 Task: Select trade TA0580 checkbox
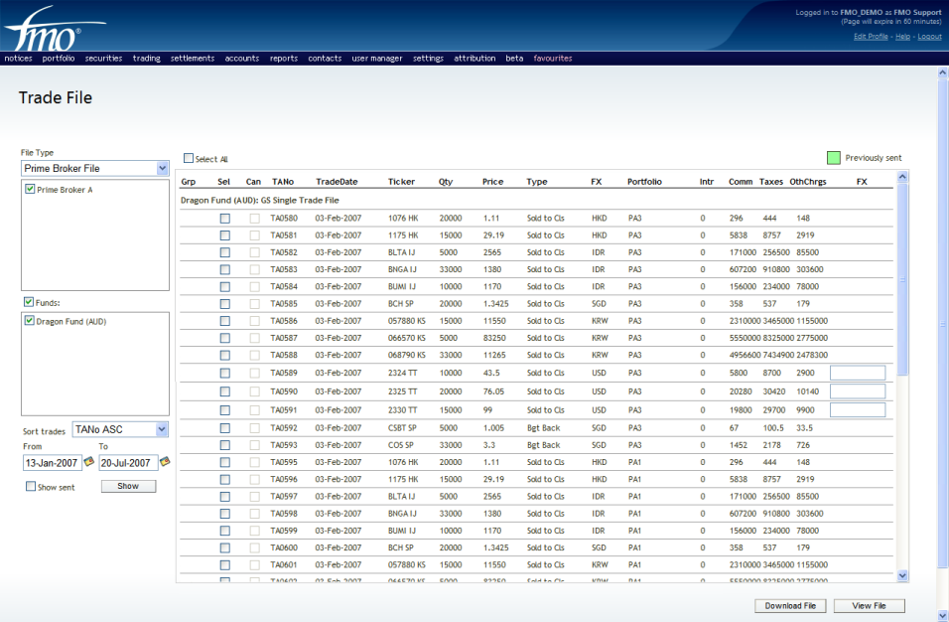click(x=225, y=218)
